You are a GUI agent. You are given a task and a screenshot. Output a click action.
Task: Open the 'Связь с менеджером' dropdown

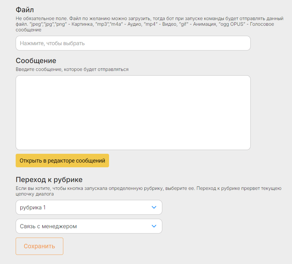click(x=89, y=226)
